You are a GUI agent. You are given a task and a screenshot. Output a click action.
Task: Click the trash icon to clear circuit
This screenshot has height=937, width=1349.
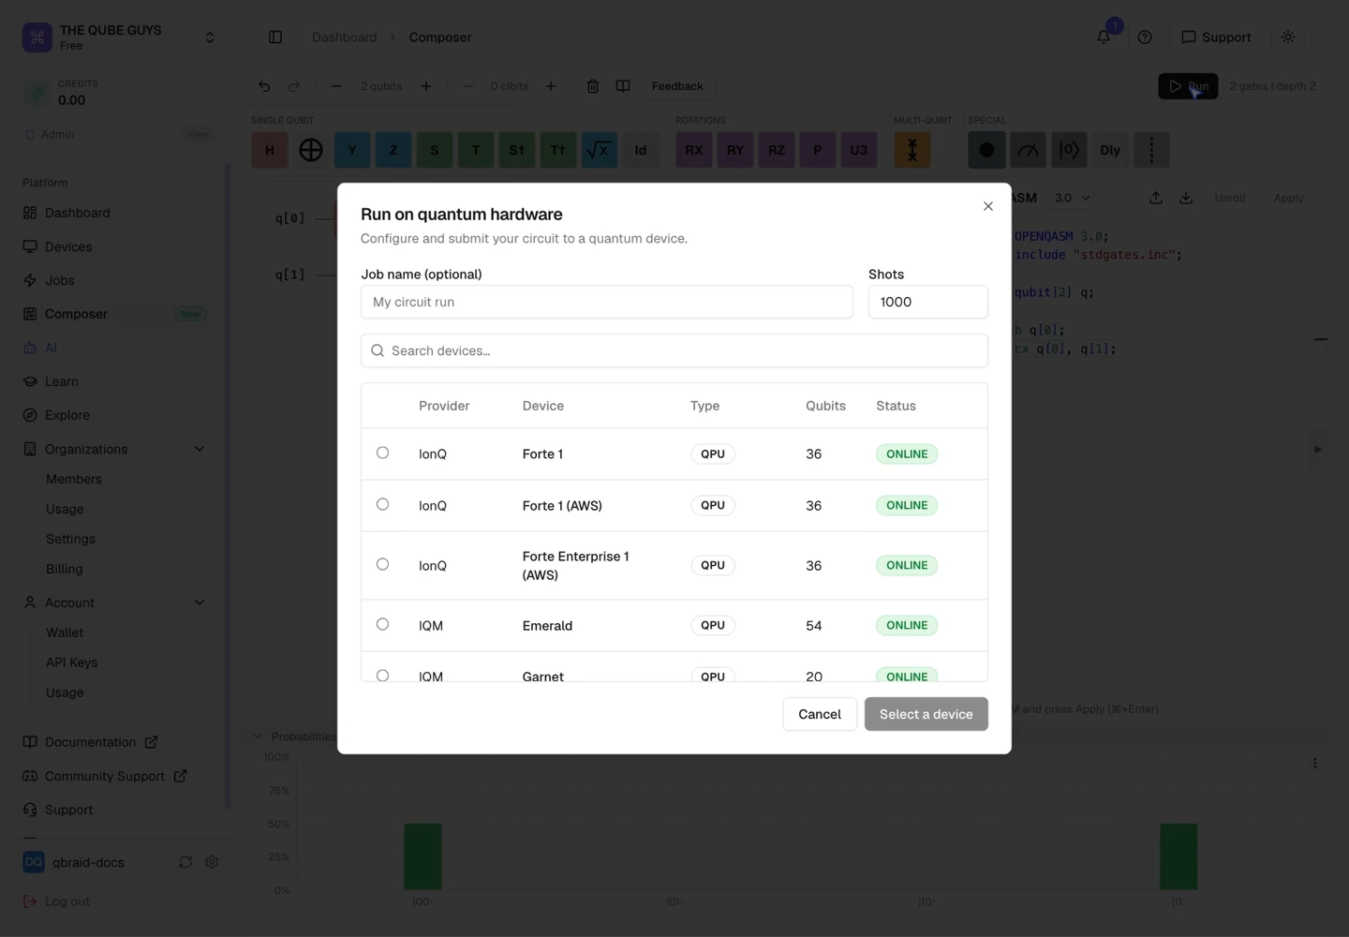click(x=593, y=86)
